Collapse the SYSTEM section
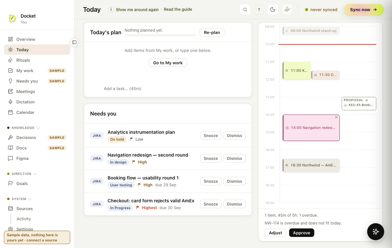The width and height of the screenshot is (392, 248). [19, 199]
